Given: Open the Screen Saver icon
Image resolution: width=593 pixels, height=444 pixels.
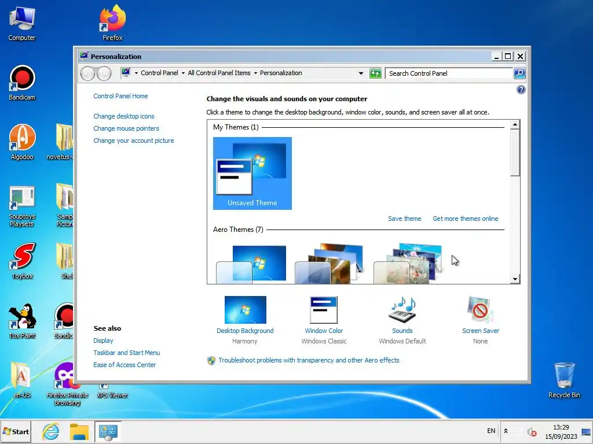Looking at the screenshot, I should (x=480, y=310).
